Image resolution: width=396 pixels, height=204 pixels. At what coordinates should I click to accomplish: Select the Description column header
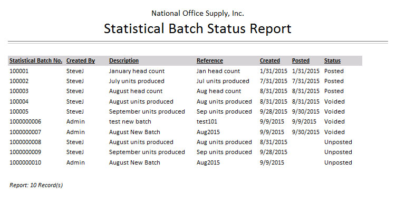pos(124,60)
